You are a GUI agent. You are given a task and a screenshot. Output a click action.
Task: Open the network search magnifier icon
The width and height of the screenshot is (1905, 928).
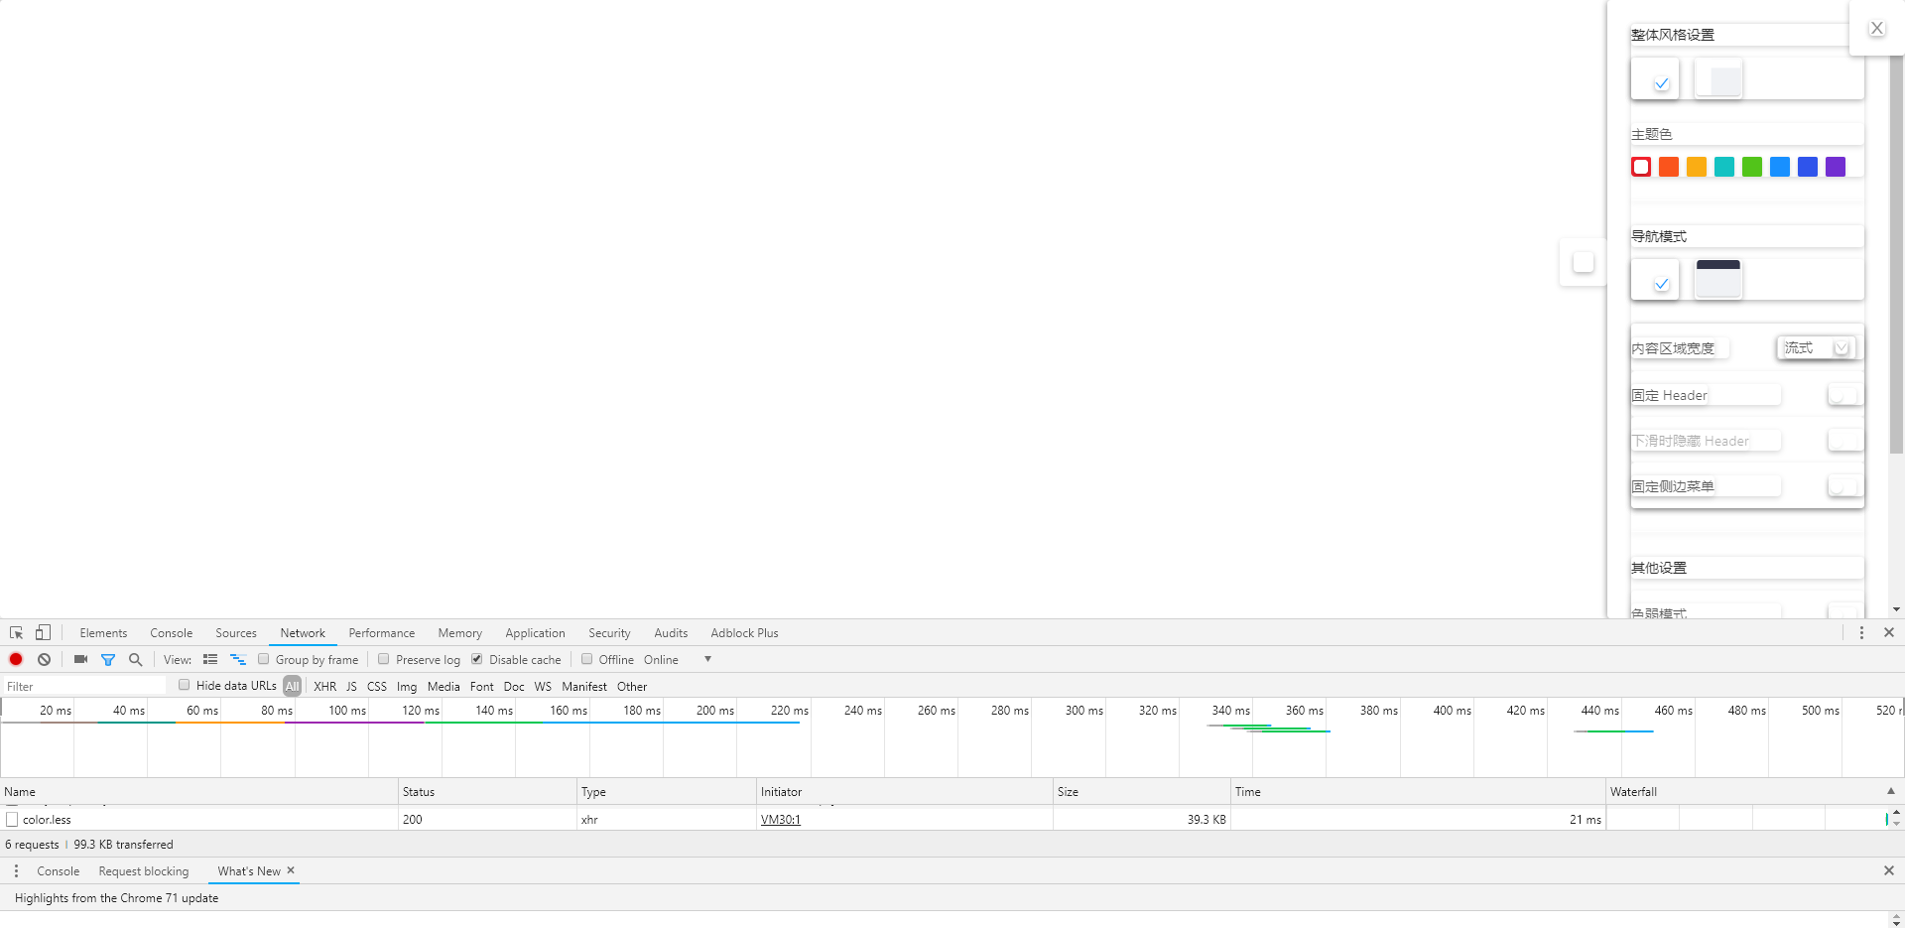click(x=136, y=659)
